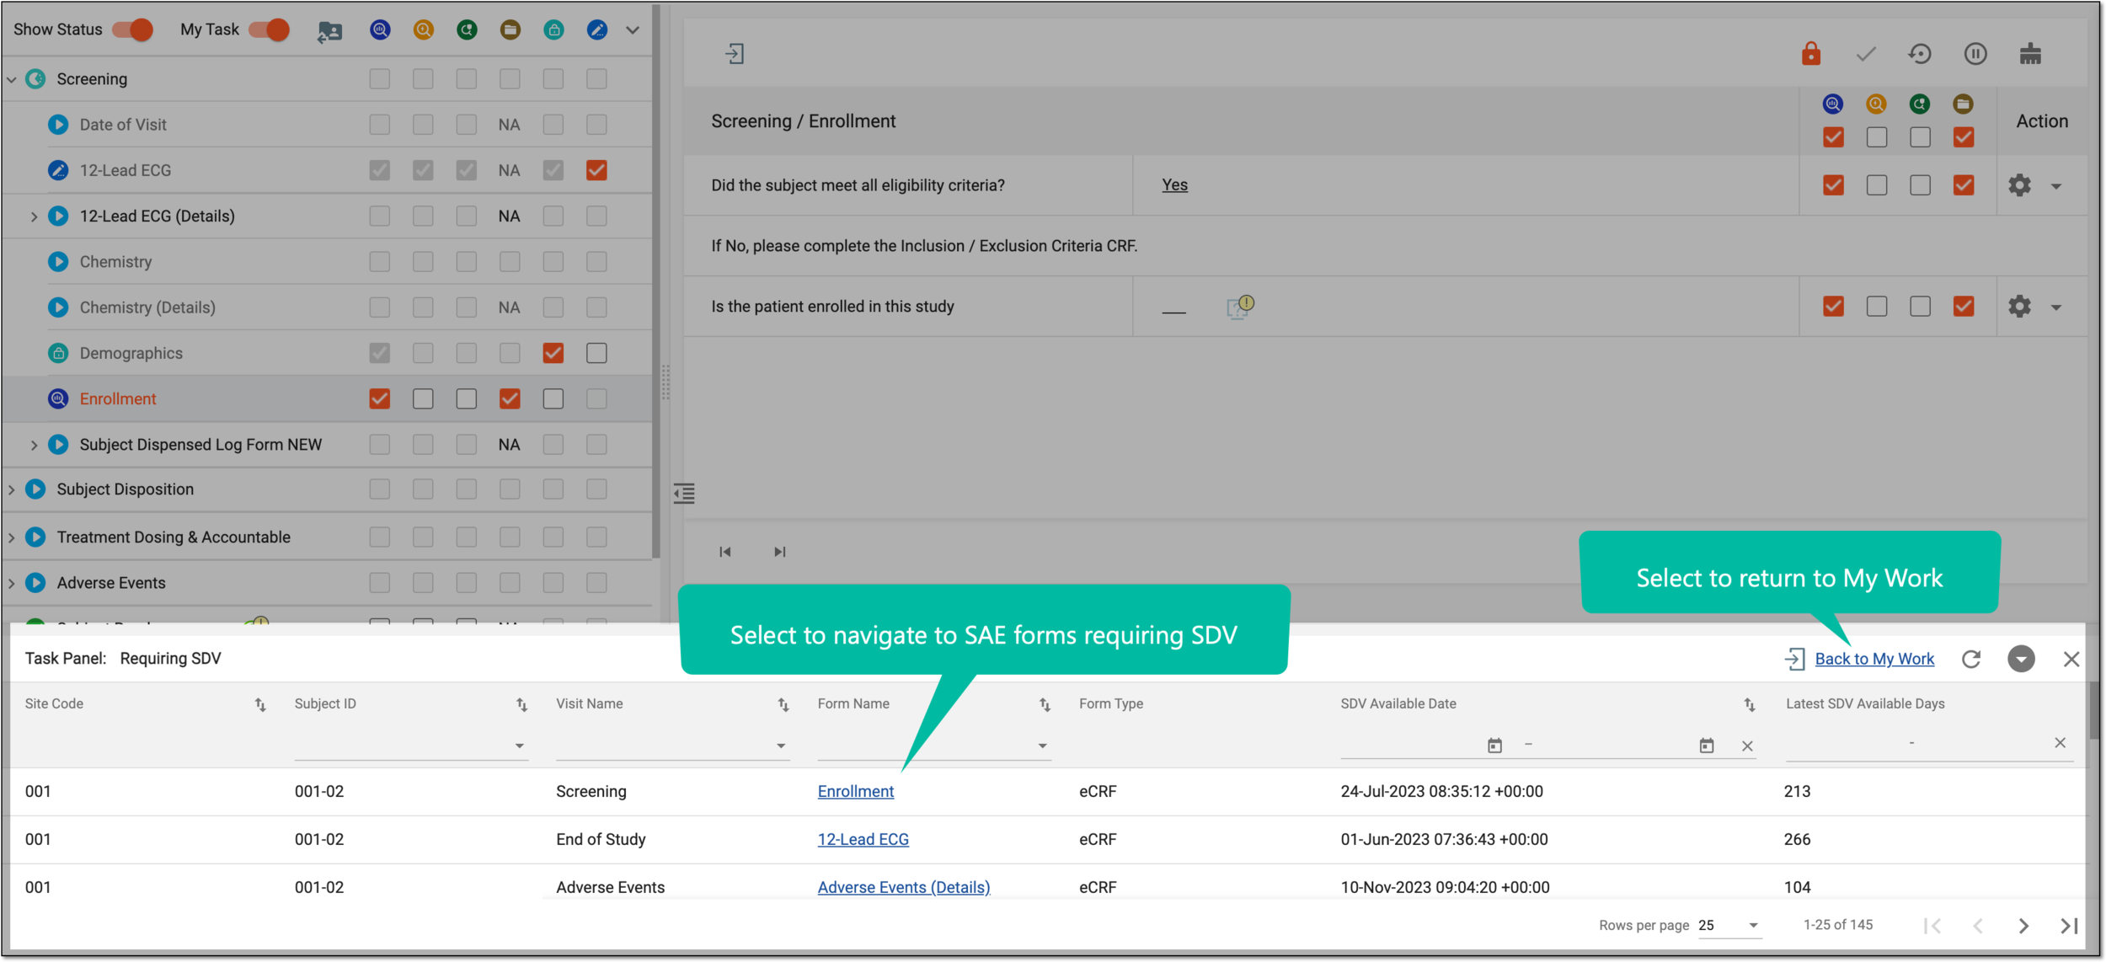Click the Yes answer for eligibility criteria
The width and height of the screenshot is (2106, 962).
click(x=1175, y=185)
